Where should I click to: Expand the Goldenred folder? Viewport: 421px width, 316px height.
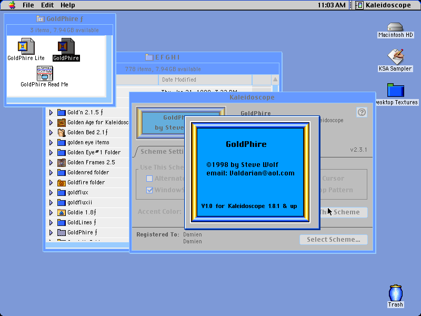point(51,173)
